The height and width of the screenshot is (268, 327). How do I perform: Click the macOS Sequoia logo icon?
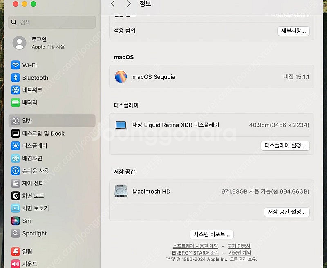point(121,77)
